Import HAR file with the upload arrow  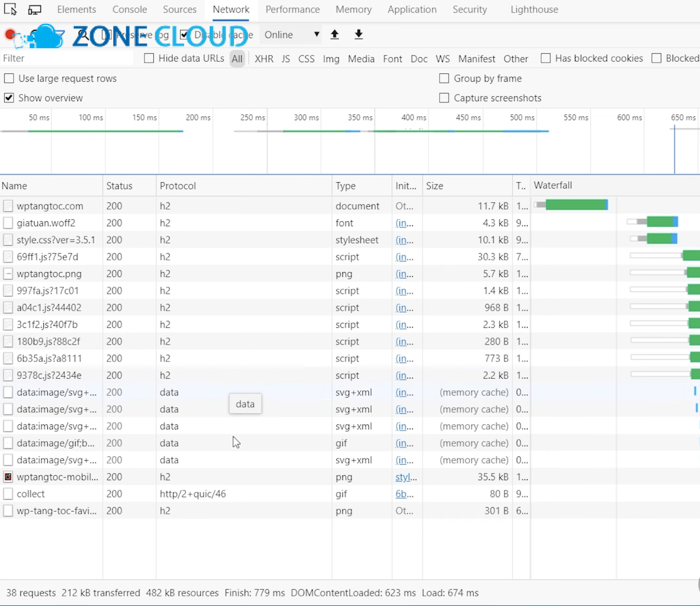point(334,34)
